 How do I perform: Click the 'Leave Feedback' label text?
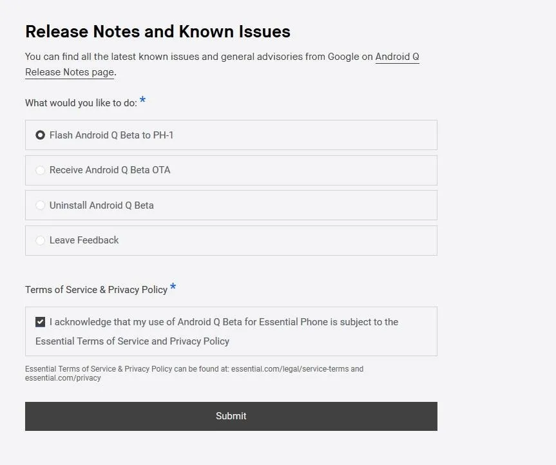84,240
